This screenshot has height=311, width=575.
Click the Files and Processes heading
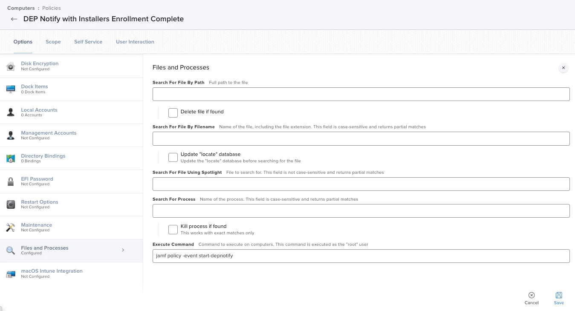181,67
